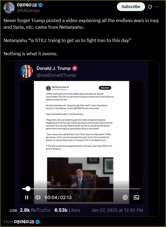The image size is (166, 227).
Task: Click the verified badge in From DROGO footer
Action: pyautogui.click(x=38, y=222)
